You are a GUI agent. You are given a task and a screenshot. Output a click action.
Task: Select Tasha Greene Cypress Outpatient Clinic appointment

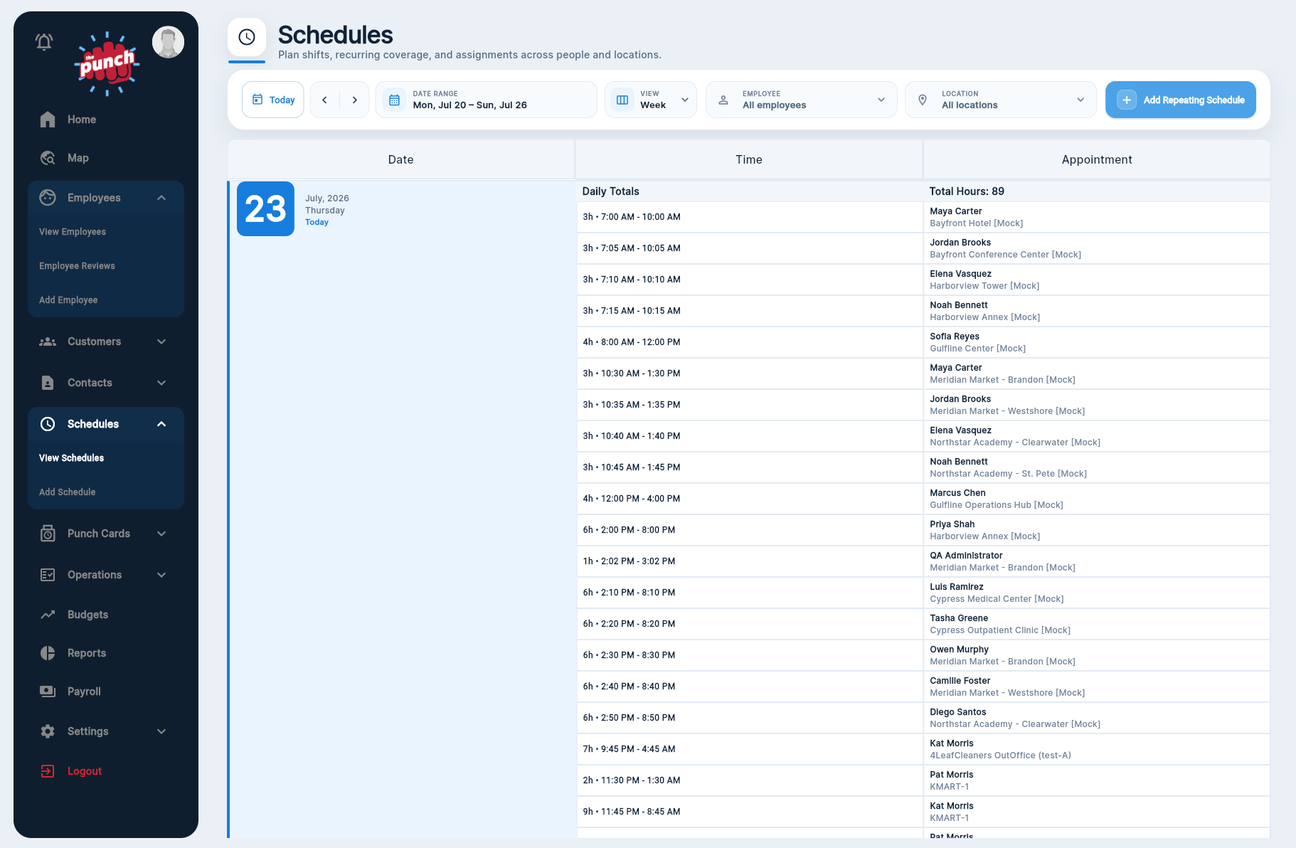tap(1097, 624)
